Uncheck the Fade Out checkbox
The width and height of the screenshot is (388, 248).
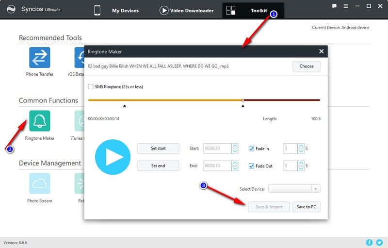[x=251, y=166]
